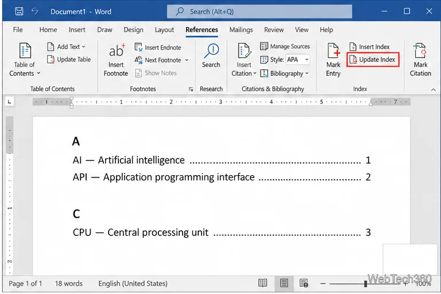
Task: Collapse the ribbon with the chevron
Action: 434,90
